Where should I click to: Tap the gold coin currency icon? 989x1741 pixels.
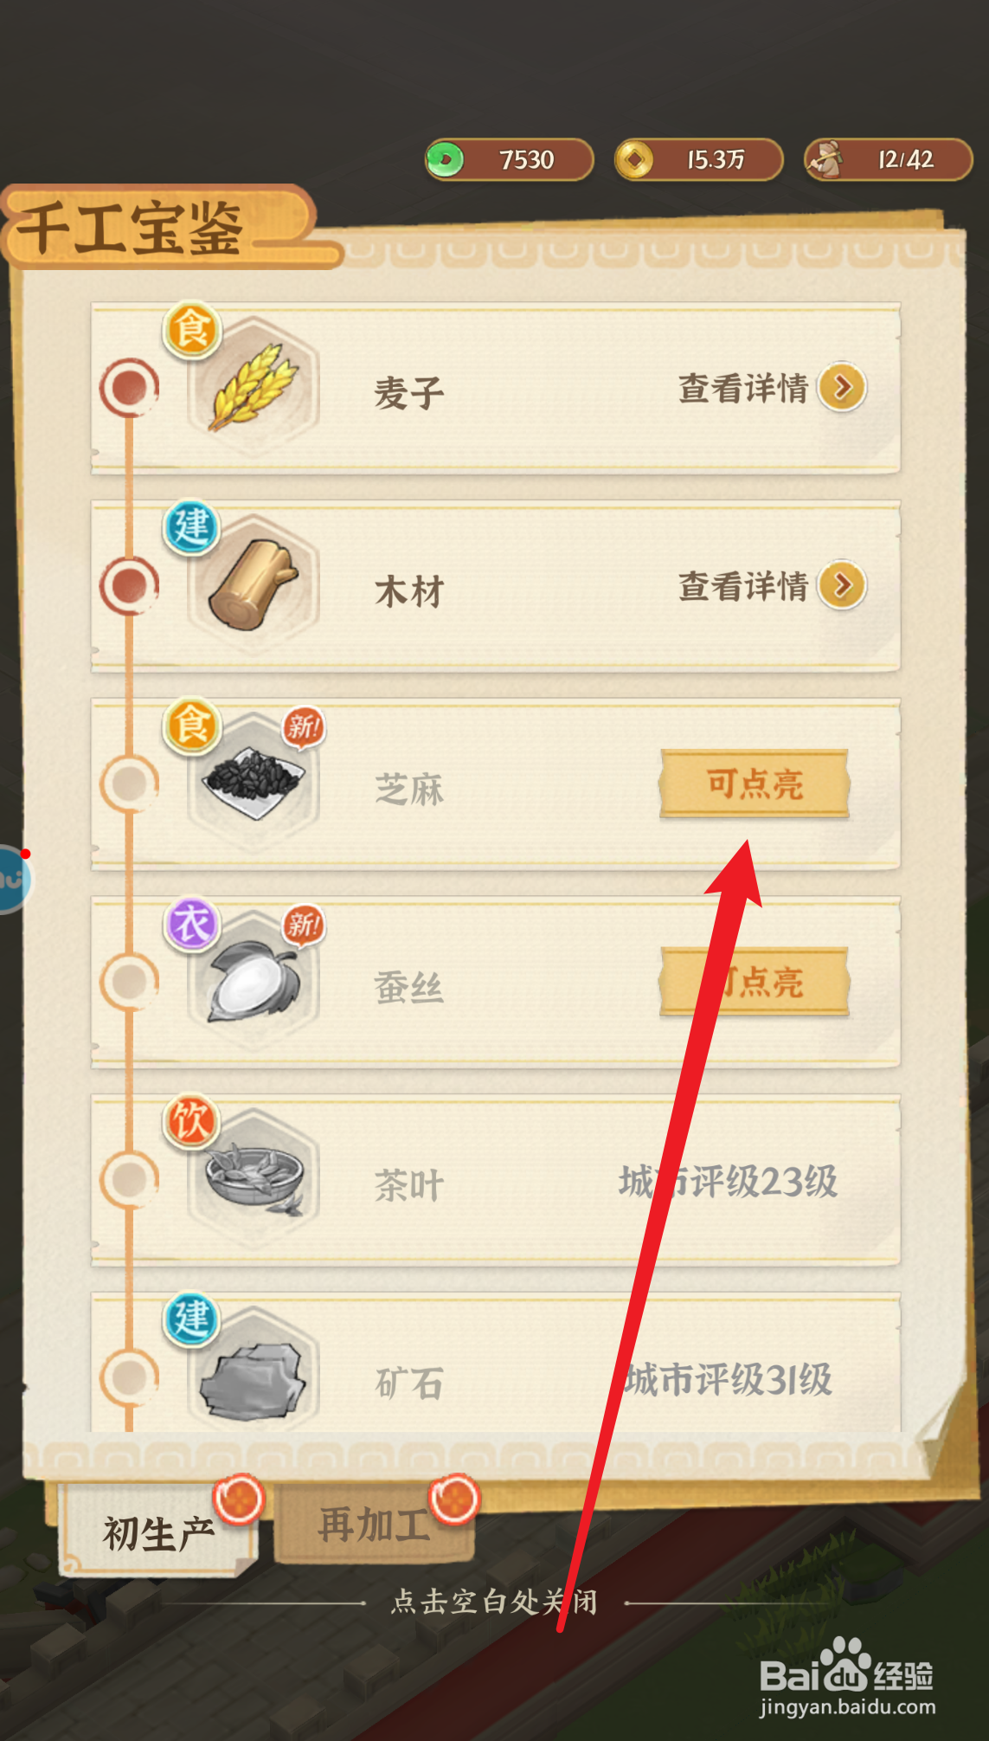[x=635, y=159]
